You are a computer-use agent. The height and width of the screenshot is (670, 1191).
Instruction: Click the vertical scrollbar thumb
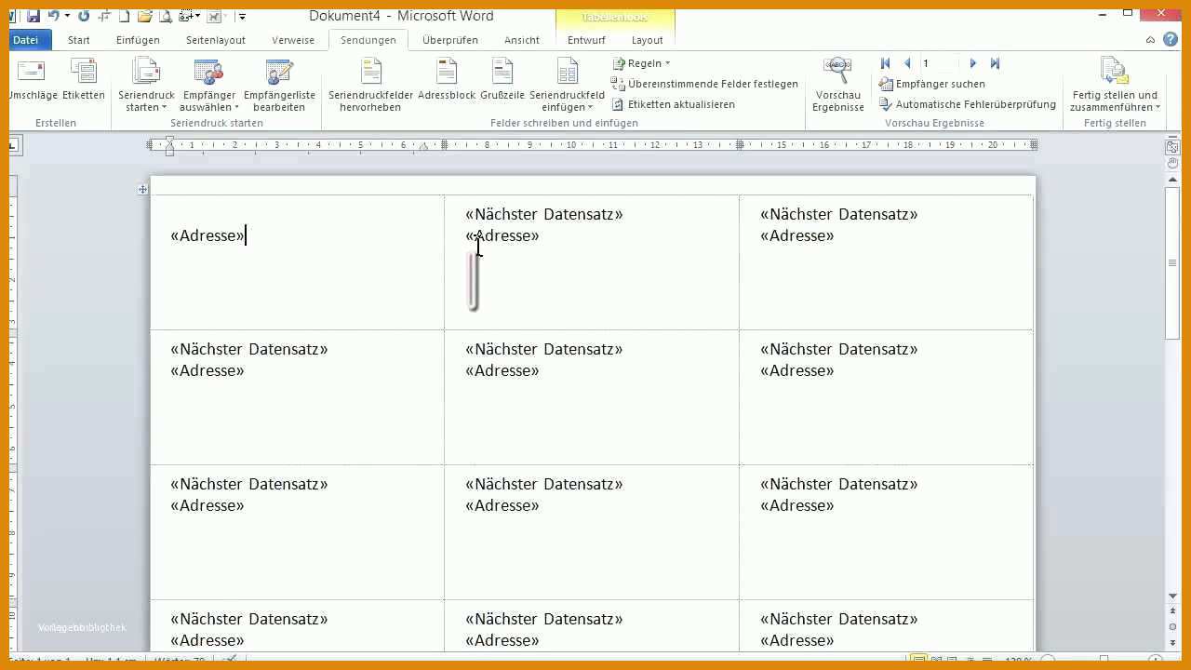(1172, 261)
